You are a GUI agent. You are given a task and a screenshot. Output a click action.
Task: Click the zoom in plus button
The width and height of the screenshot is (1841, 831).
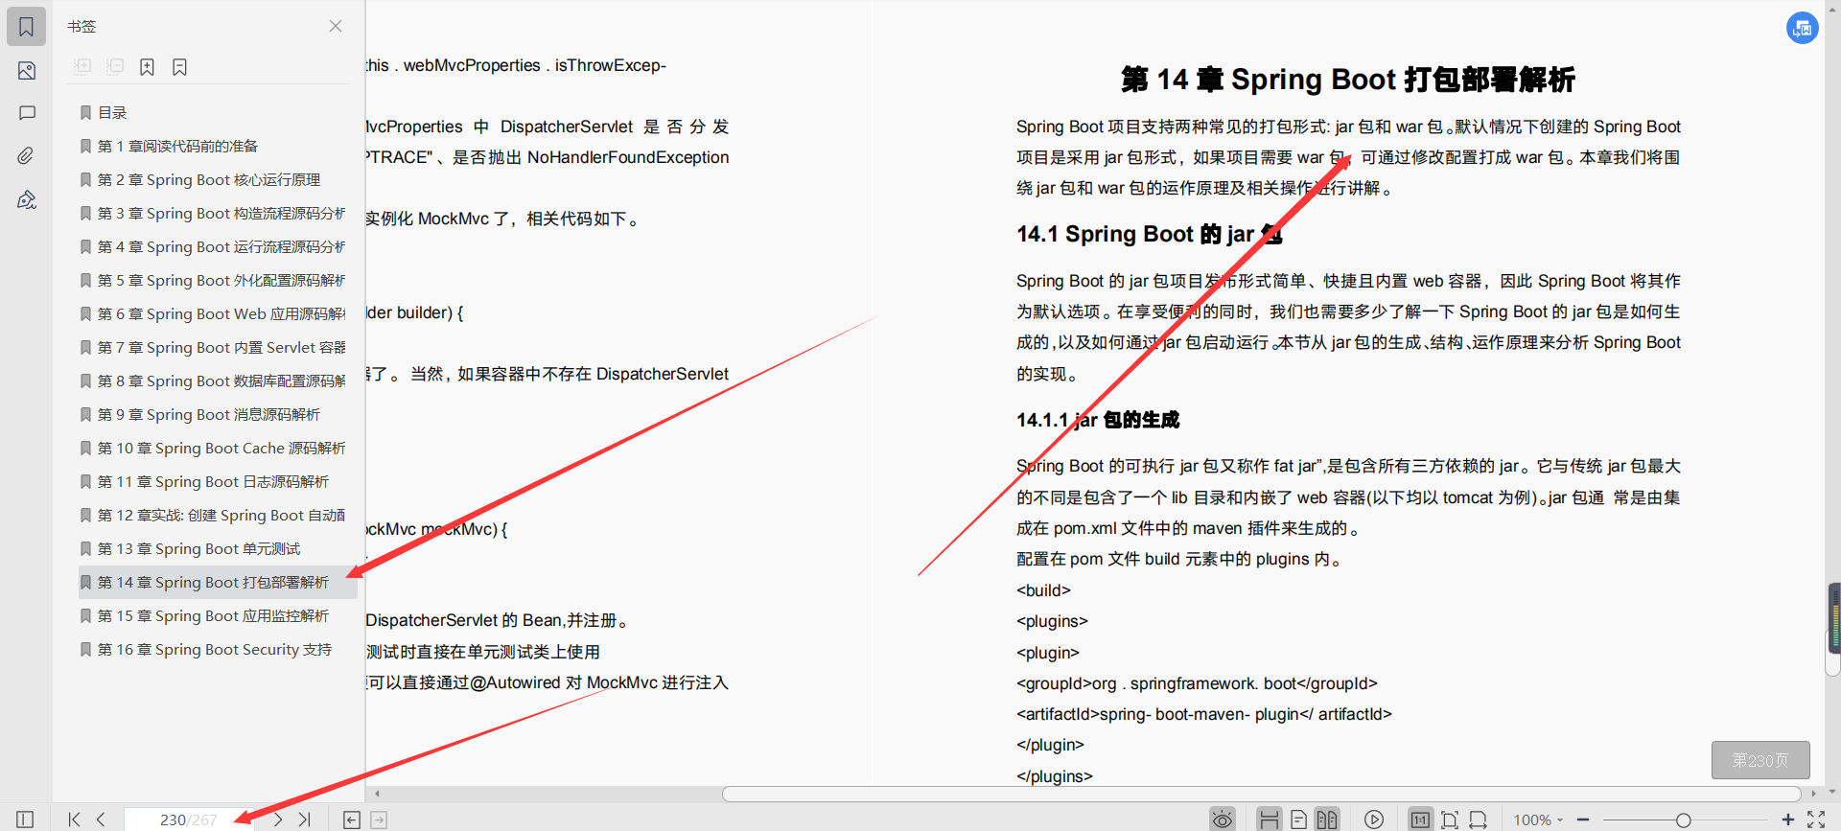(1788, 819)
